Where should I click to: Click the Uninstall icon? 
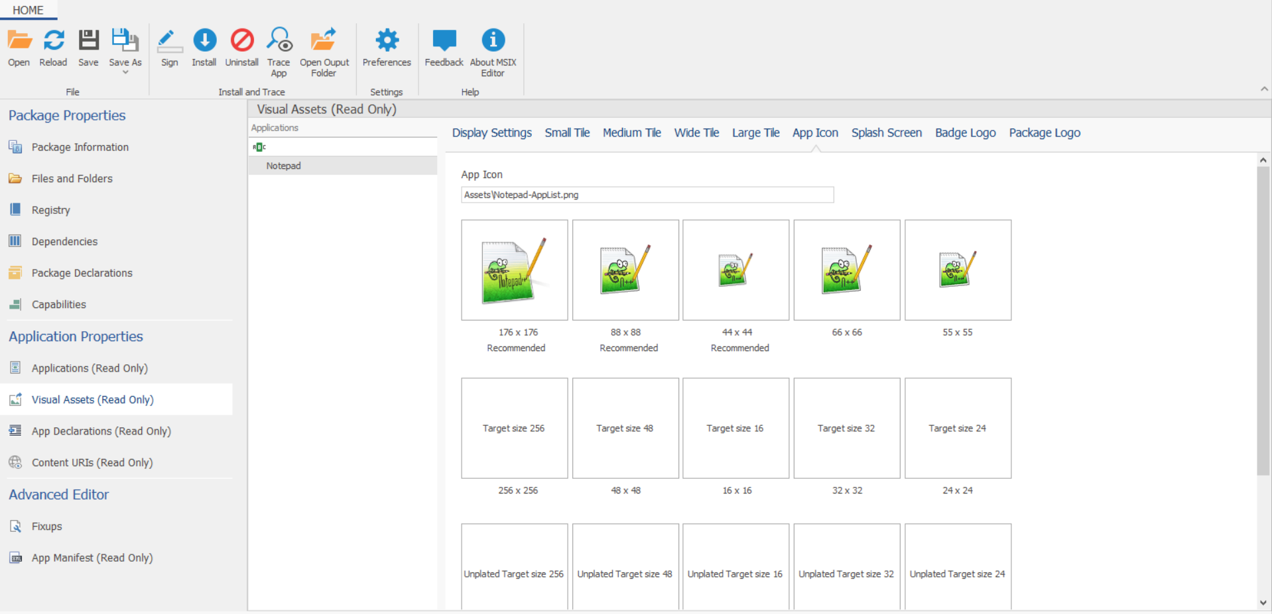click(x=242, y=40)
